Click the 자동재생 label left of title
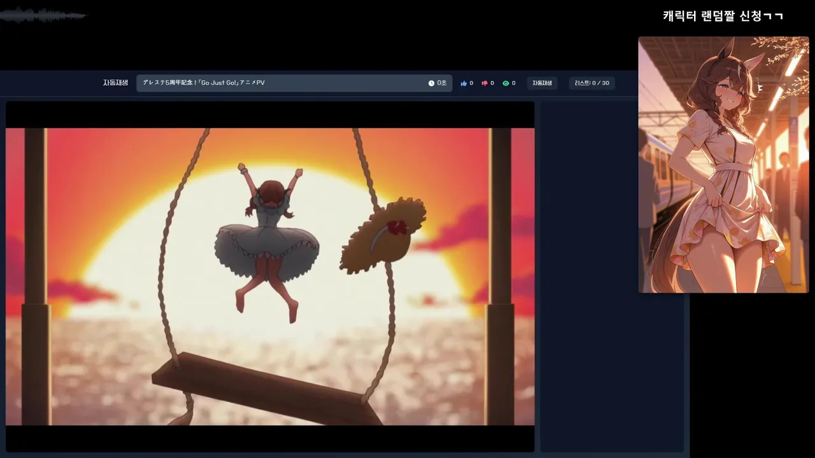Image resolution: width=815 pixels, height=458 pixels. (x=115, y=83)
